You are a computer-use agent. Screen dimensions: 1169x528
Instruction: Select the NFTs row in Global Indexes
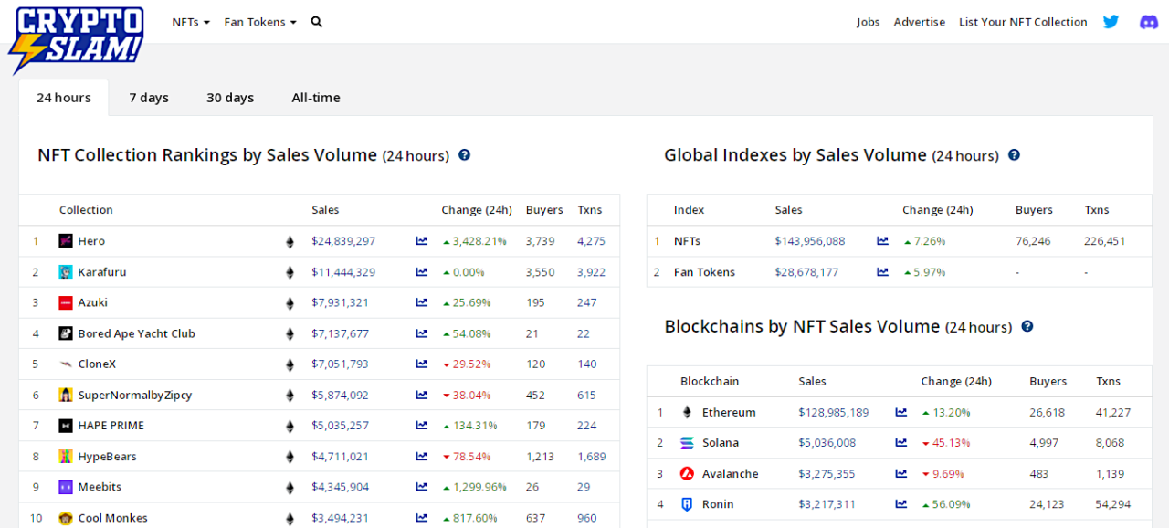[x=689, y=240]
